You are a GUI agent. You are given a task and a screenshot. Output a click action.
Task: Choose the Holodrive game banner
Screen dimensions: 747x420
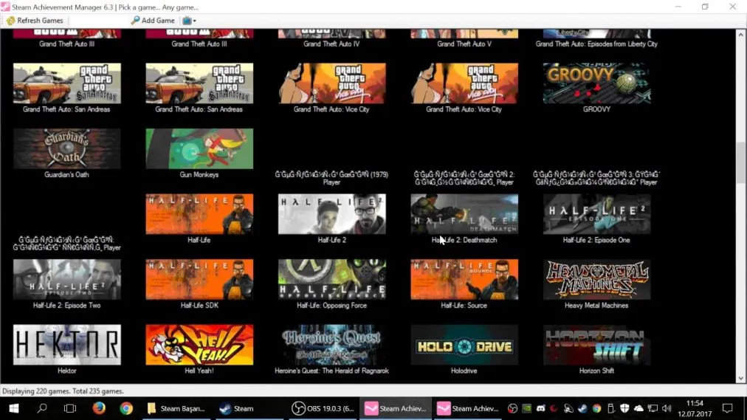tap(464, 345)
